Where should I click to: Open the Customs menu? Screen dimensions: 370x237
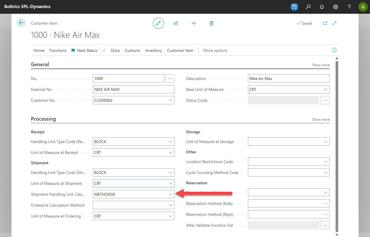tap(132, 50)
